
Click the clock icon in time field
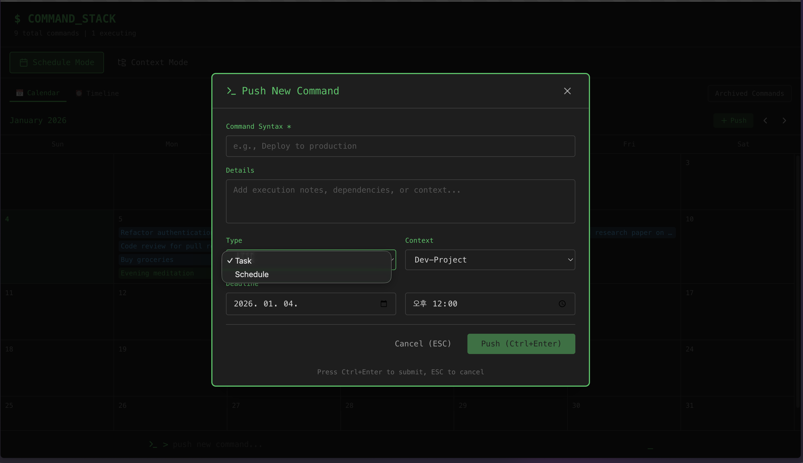pyautogui.click(x=562, y=304)
